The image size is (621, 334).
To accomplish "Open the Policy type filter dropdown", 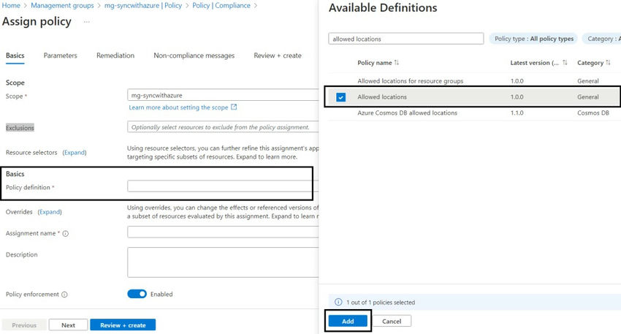I will (534, 39).
